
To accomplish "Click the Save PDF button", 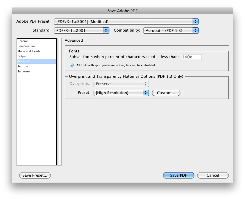I will click(179, 175).
